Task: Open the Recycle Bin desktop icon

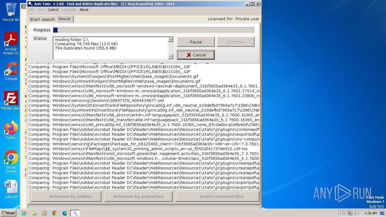Action: (x=11, y=12)
